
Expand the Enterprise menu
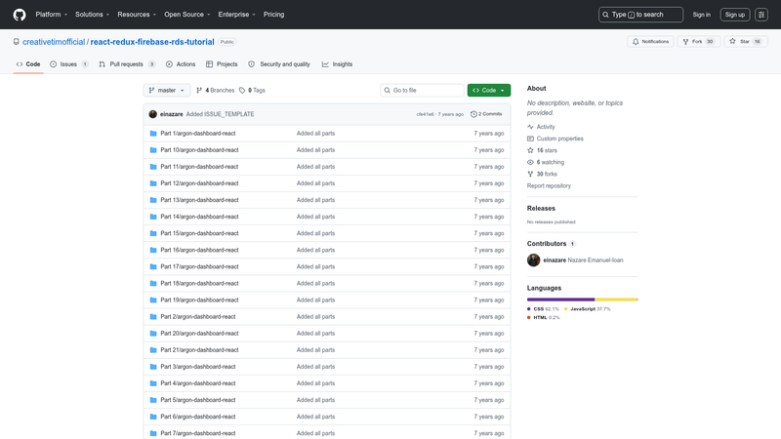point(236,15)
